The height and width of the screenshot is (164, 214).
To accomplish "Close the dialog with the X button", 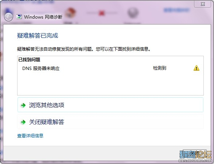I will (x=203, y=4).
